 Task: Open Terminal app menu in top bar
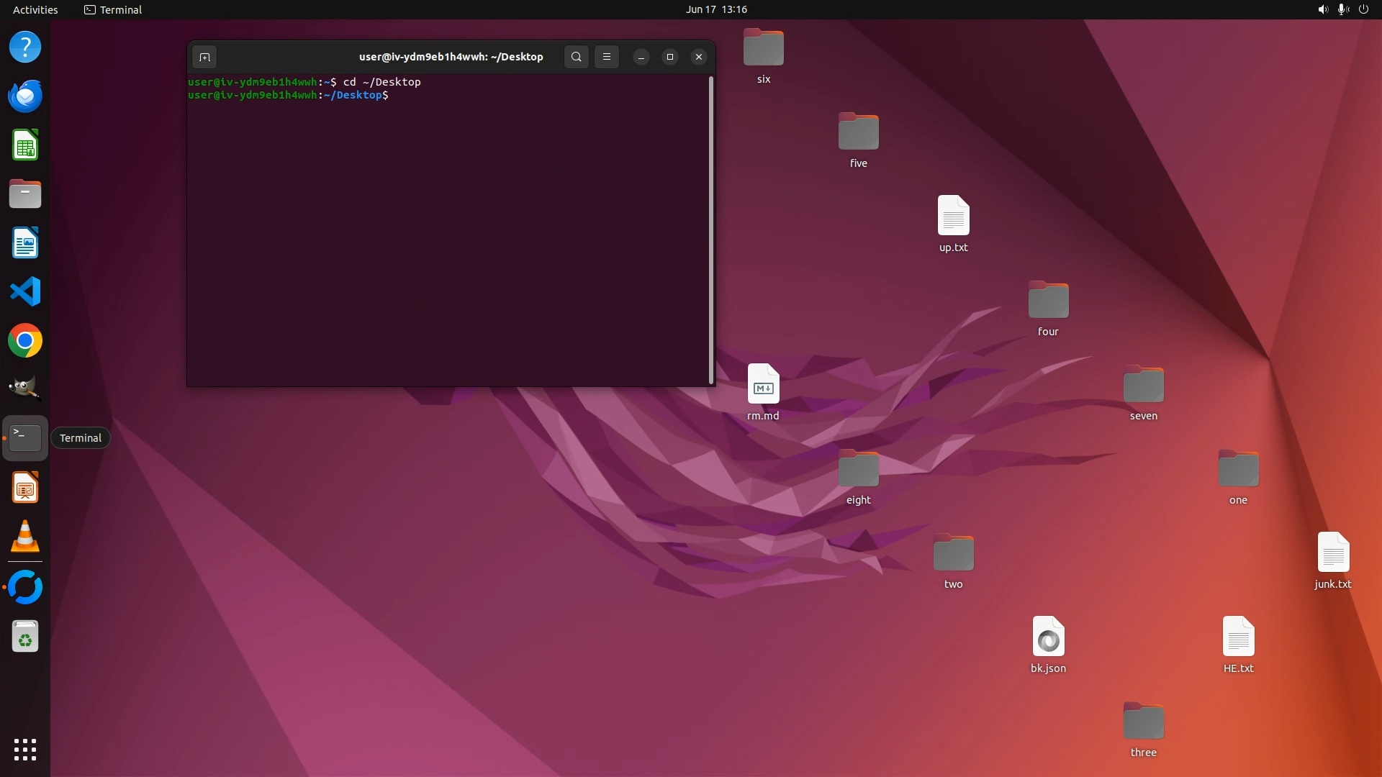coord(113,9)
